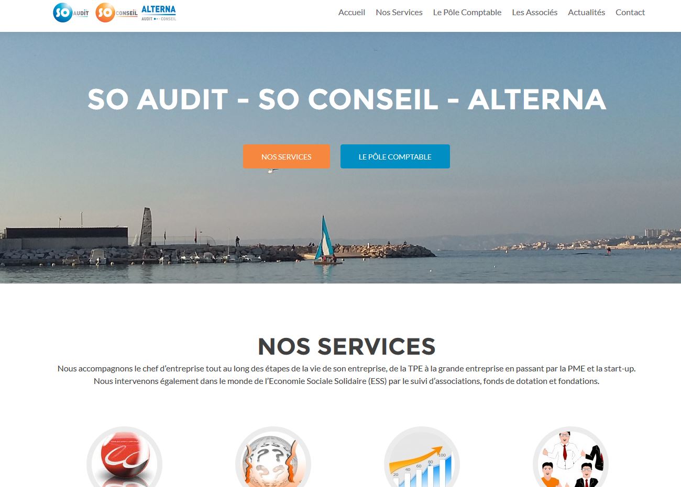Screen dimensions: 681x487
Task: Go to the Accueil menu item
Action: click(x=352, y=12)
